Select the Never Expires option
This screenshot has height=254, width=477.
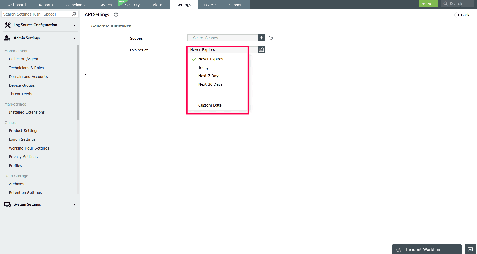point(211,59)
